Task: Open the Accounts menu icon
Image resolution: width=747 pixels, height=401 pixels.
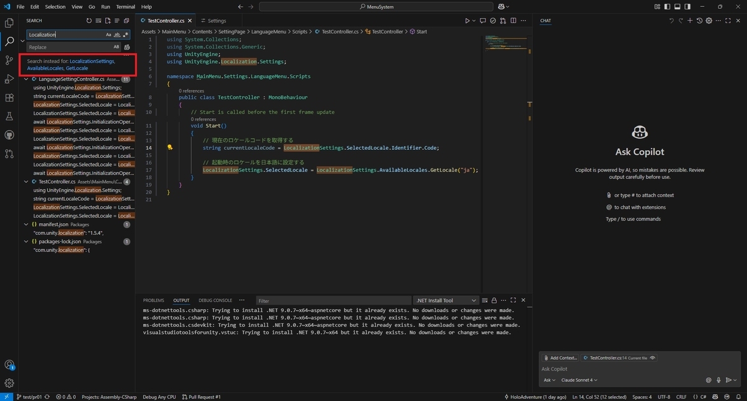Action: [9, 365]
